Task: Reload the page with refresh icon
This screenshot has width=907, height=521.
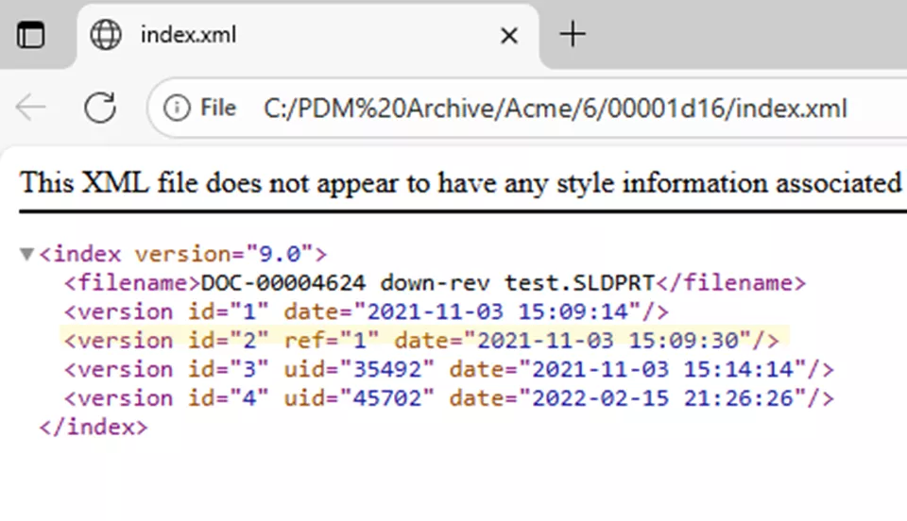Action: click(x=100, y=108)
